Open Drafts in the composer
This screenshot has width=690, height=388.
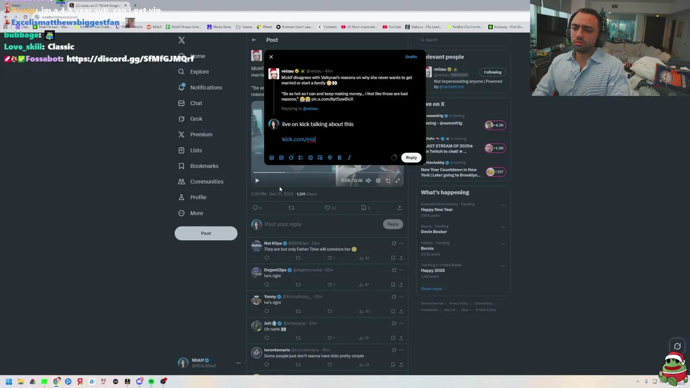coord(411,57)
